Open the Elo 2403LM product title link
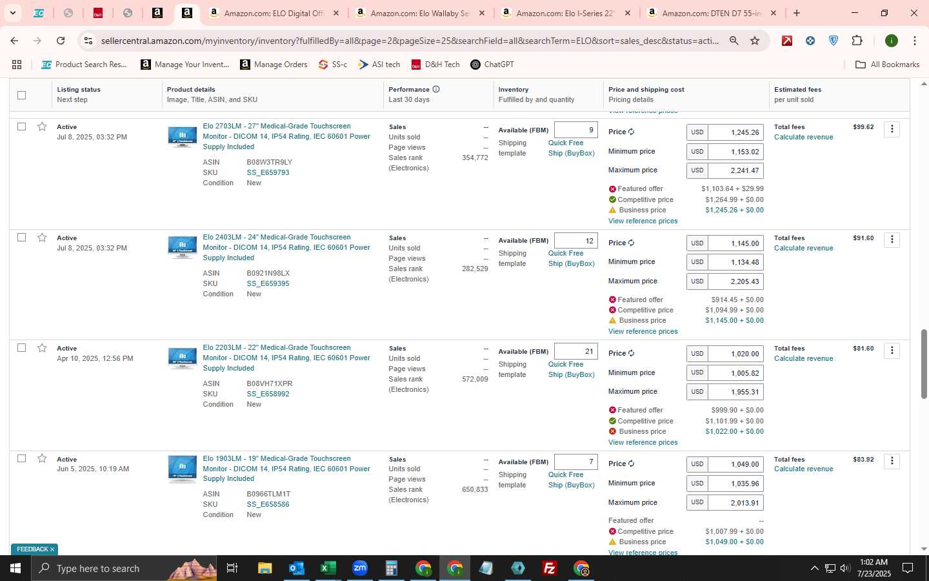The image size is (929, 581). (x=286, y=247)
